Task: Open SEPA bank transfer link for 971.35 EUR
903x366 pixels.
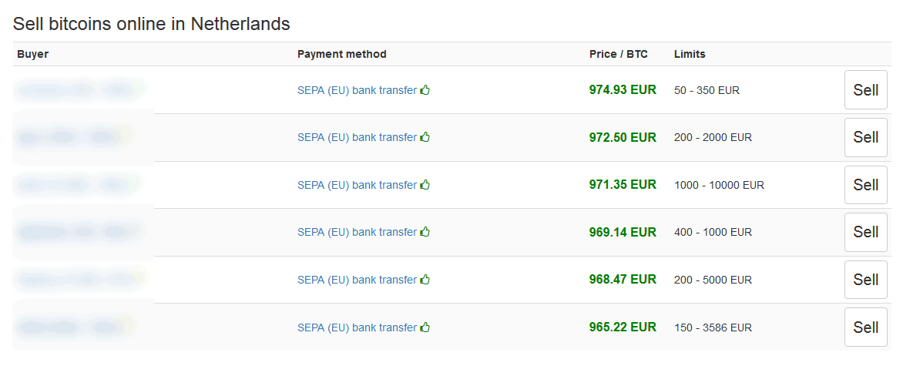Action: [357, 185]
